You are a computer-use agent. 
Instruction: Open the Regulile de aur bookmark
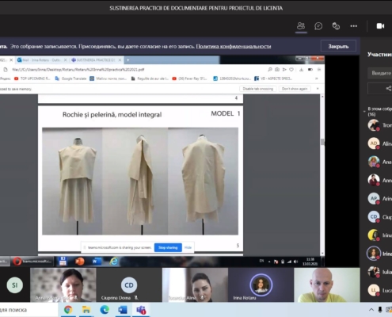(x=150, y=78)
